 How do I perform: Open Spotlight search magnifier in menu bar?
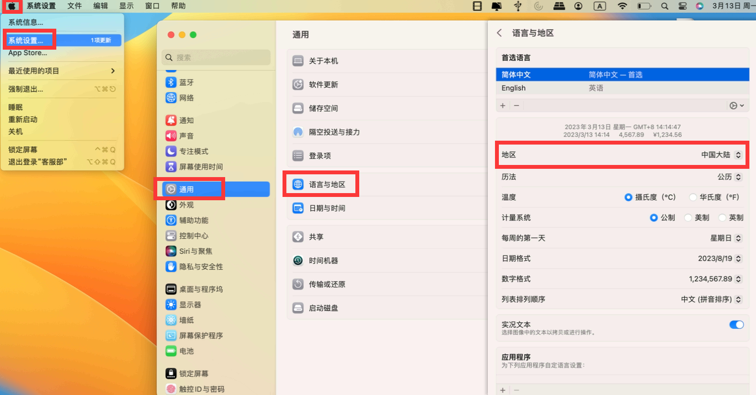point(664,6)
